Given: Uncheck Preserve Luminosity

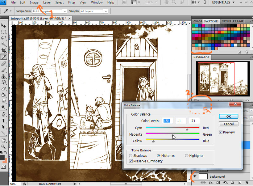Looking at the screenshot, I should click(131, 161).
